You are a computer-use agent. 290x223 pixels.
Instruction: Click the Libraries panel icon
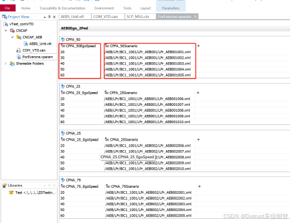4,185
